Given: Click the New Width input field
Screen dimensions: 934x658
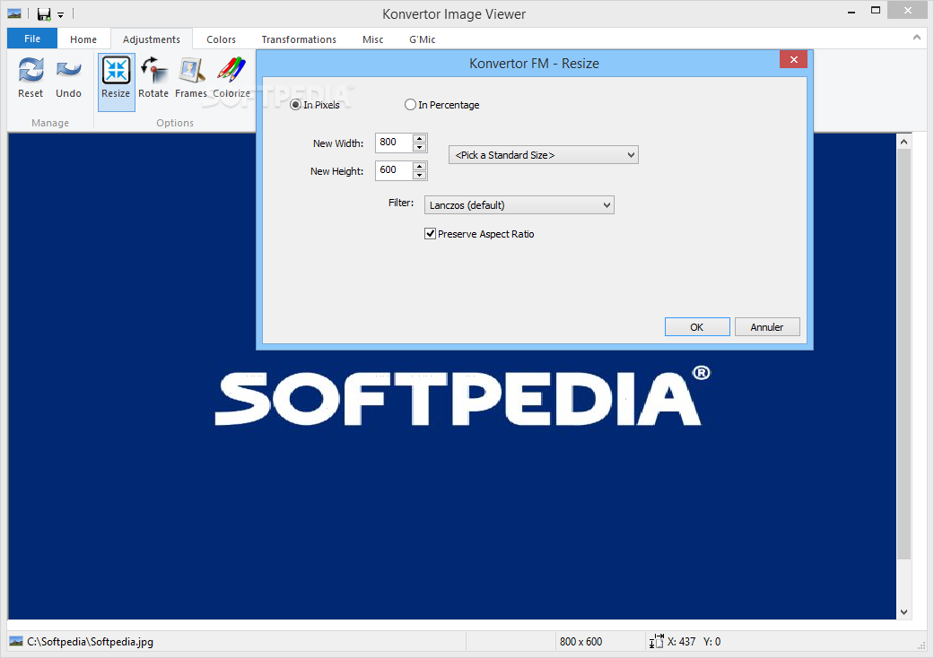Looking at the screenshot, I should [x=395, y=143].
